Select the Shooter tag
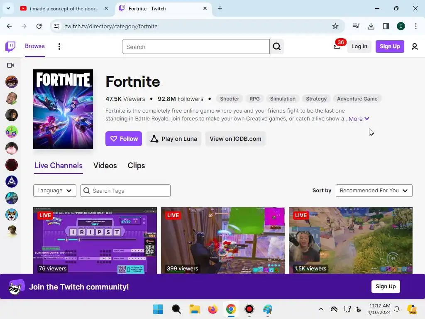 pyautogui.click(x=230, y=99)
